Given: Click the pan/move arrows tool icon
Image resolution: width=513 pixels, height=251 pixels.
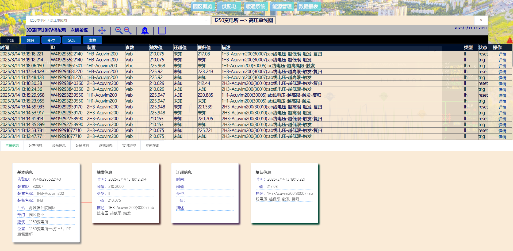Looking at the screenshot, I should tap(102, 31).
